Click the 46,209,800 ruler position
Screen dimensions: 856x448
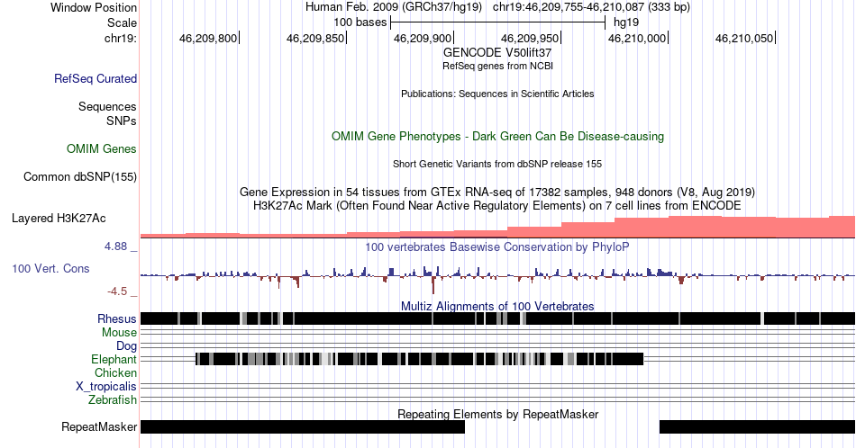209,38
